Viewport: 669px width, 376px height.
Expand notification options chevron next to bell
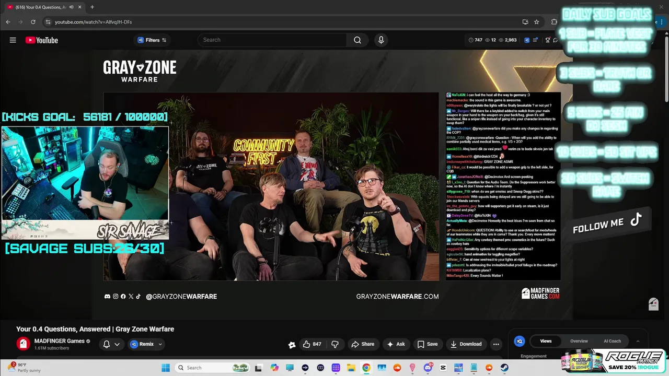(x=117, y=344)
